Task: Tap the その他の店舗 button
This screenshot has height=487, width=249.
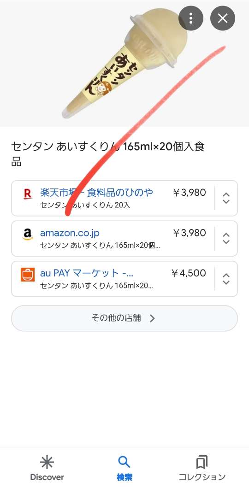Action: [x=125, y=318]
